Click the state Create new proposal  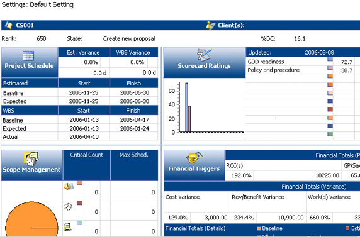click(129, 38)
